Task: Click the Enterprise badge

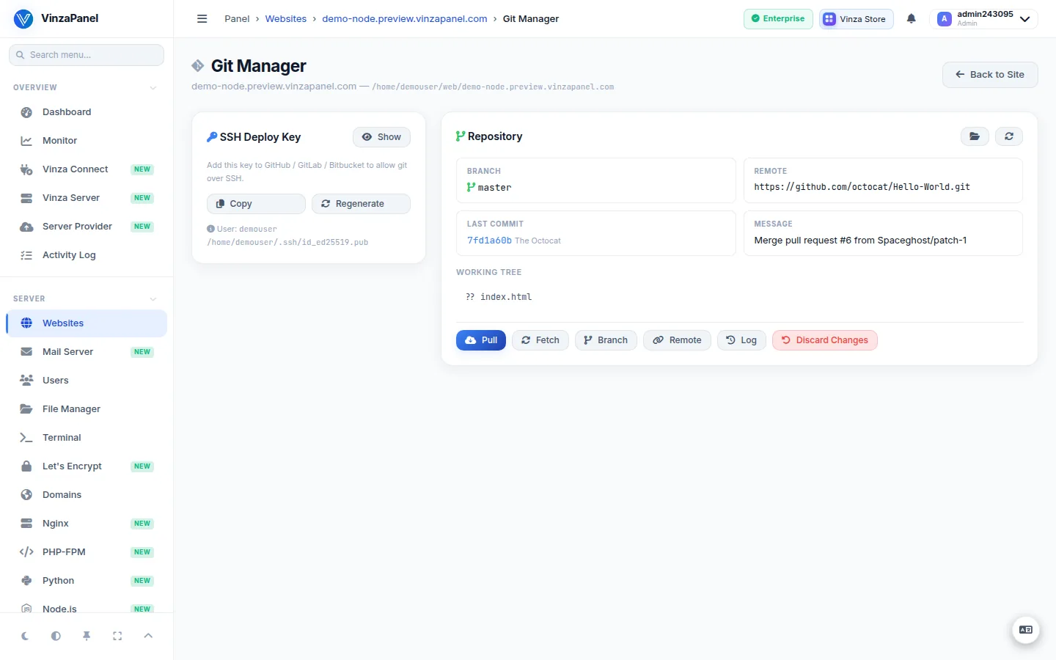Action: pyautogui.click(x=778, y=19)
